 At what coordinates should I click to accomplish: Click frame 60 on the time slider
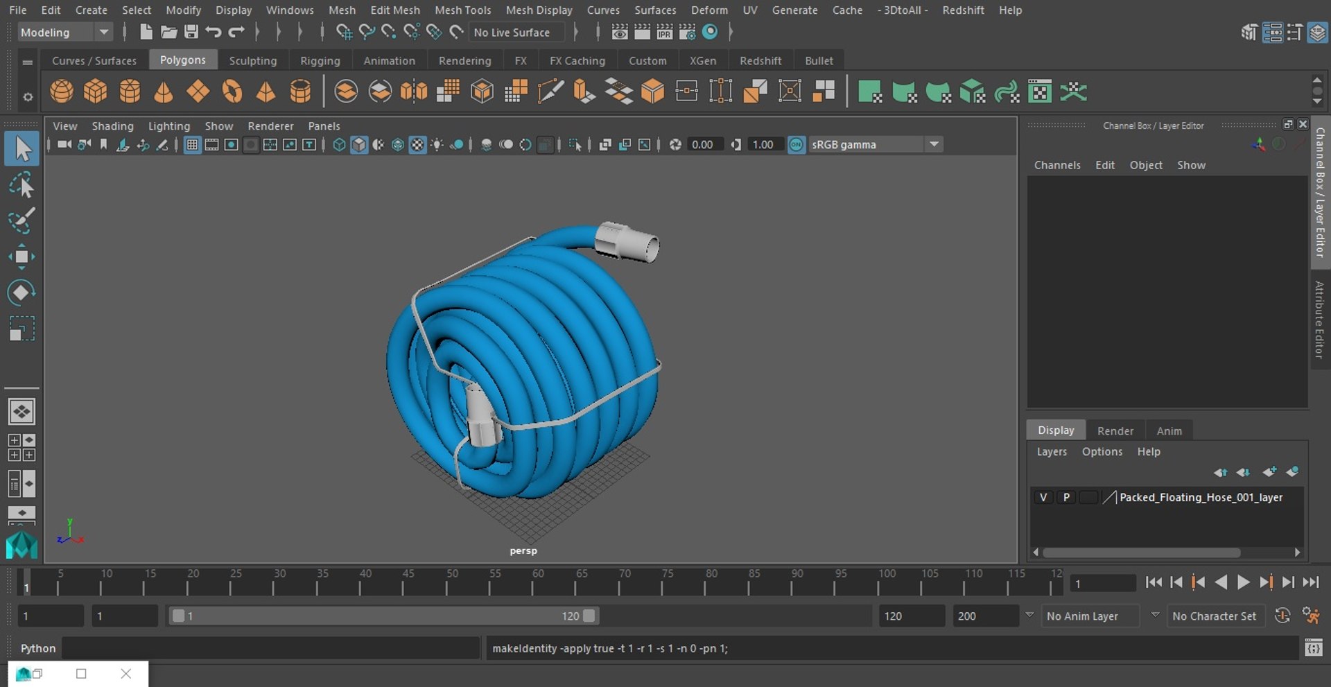[x=533, y=584]
